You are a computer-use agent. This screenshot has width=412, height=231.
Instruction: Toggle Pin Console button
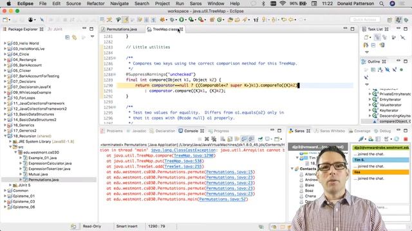point(260,139)
